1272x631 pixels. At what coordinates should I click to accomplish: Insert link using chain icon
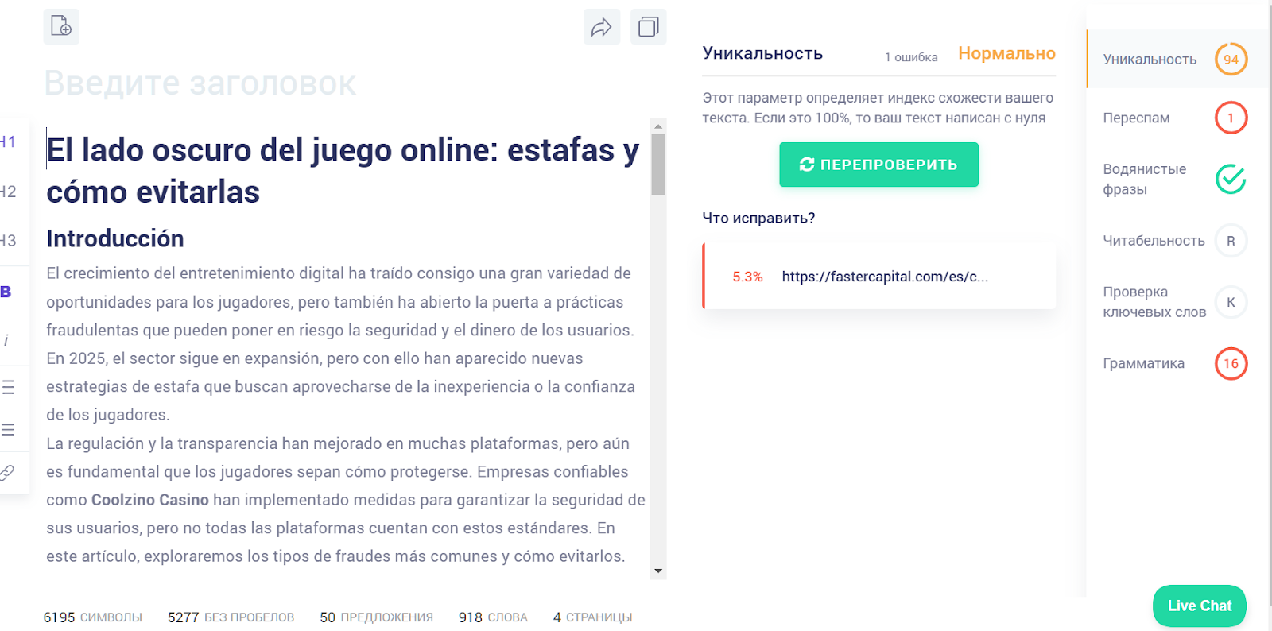(x=7, y=473)
